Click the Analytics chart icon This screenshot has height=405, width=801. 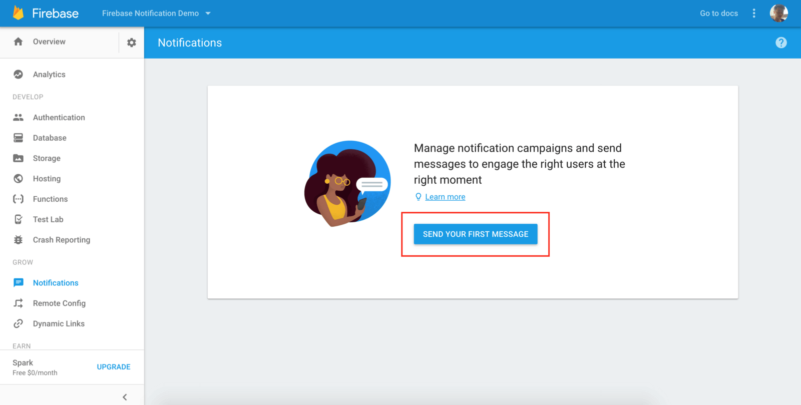pos(19,74)
